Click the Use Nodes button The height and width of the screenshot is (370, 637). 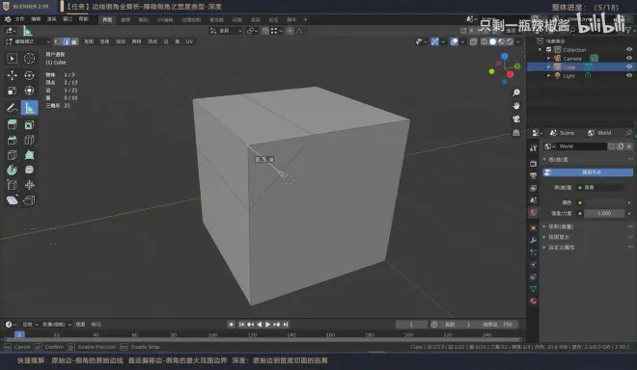tap(588, 172)
